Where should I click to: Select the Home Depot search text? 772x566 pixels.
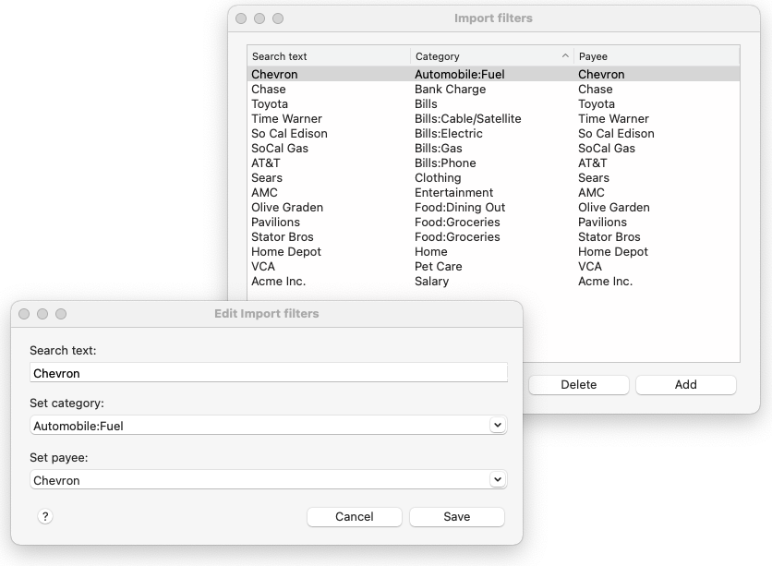click(x=286, y=251)
